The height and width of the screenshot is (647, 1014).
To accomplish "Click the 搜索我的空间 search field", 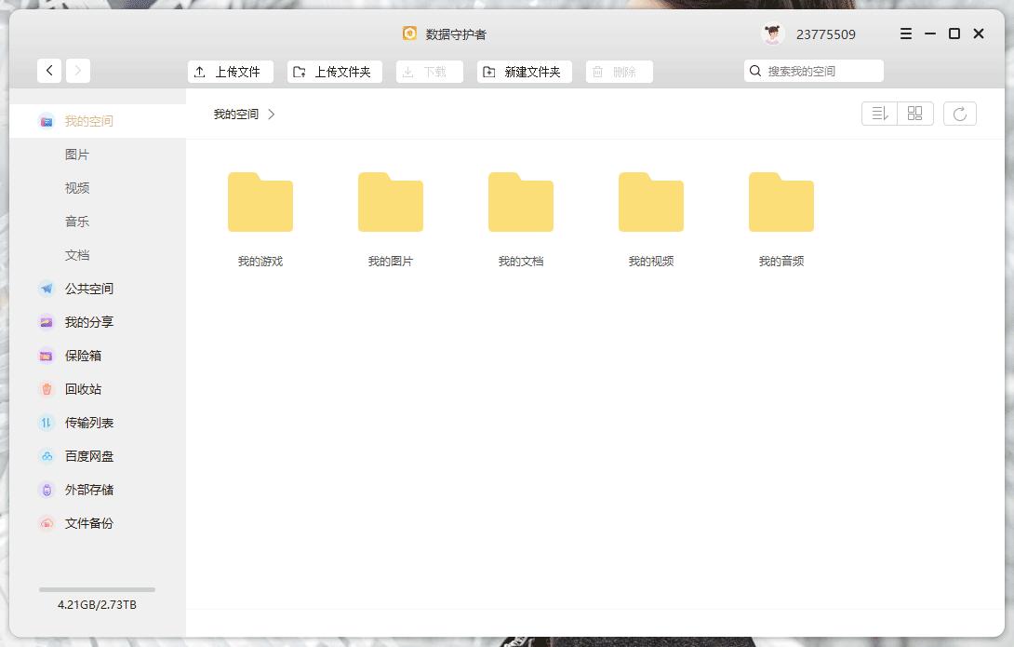I will point(813,70).
